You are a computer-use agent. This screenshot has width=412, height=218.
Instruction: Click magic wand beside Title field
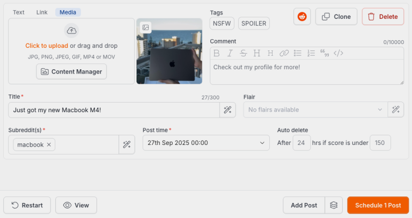227,110
